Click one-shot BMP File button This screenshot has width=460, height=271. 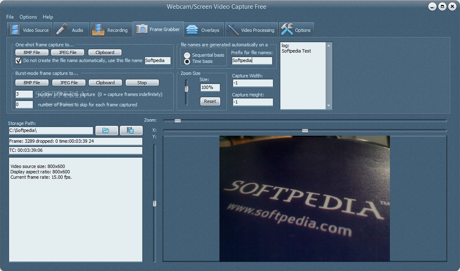coord(32,53)
